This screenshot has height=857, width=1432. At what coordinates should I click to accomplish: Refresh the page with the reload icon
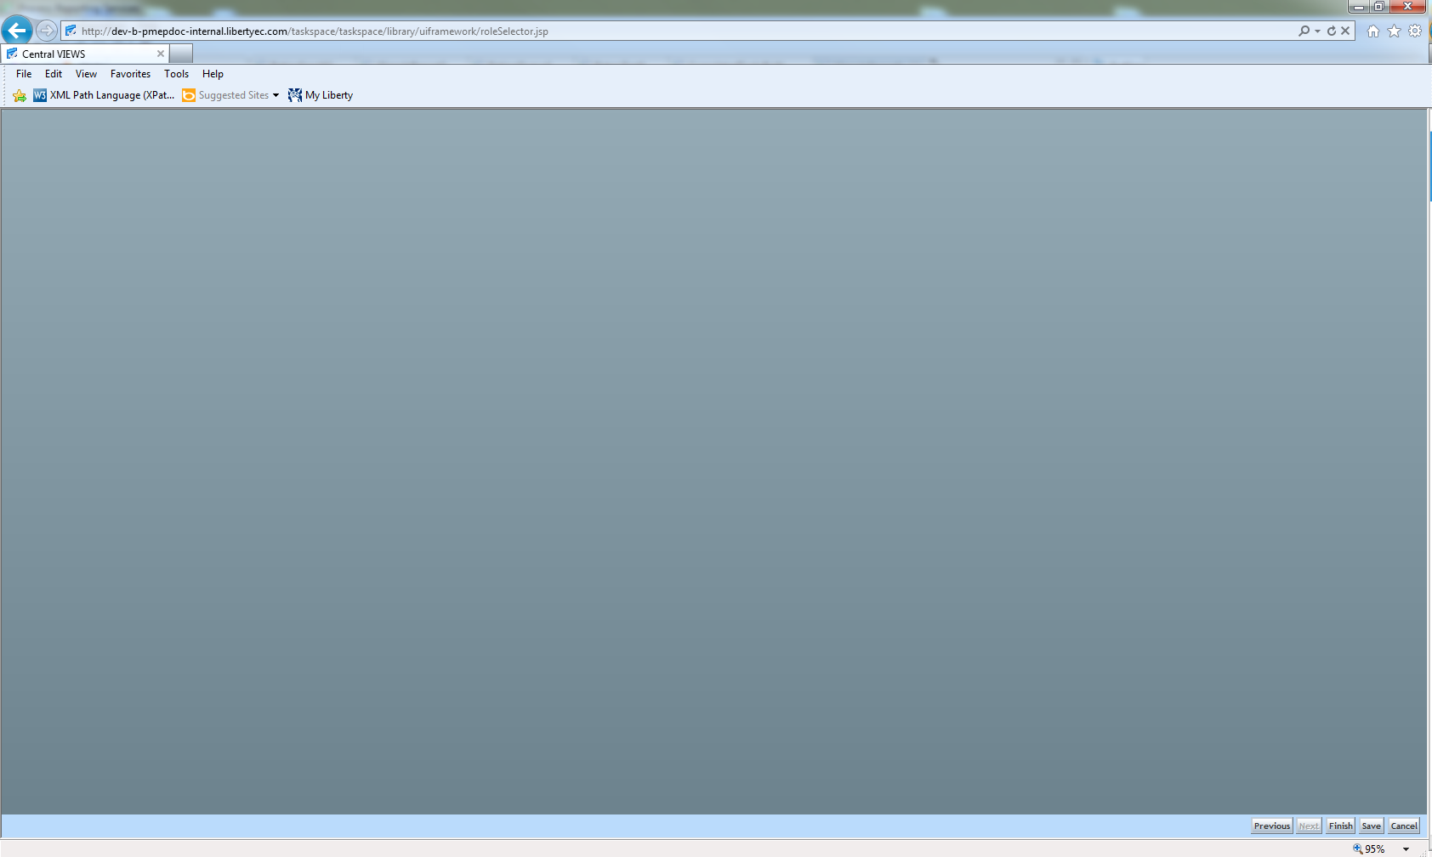[x=1332, y=31]
